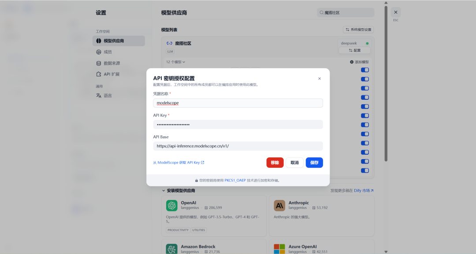This screenshot has height=254, width=476.
Task: Click the Anthropic provider logo
Action: click(279, 206)
